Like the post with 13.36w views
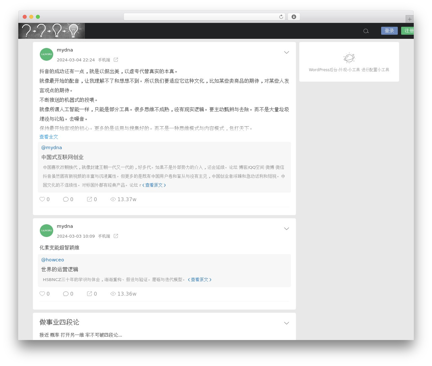 click(45, 294)
